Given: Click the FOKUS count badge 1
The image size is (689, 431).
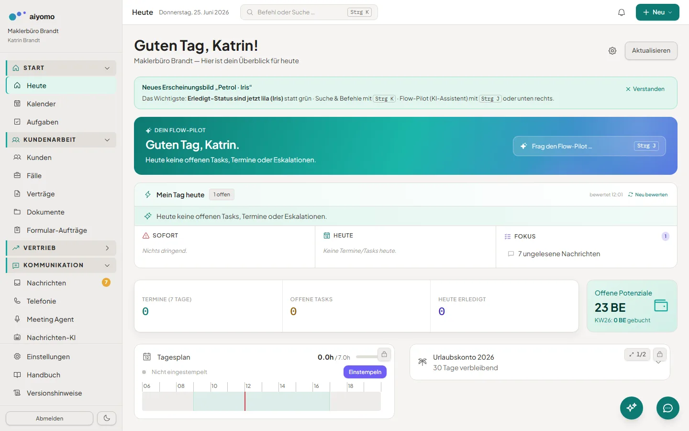Looking at the screenshot, I should pyautogui.click(x=665, y=236).
